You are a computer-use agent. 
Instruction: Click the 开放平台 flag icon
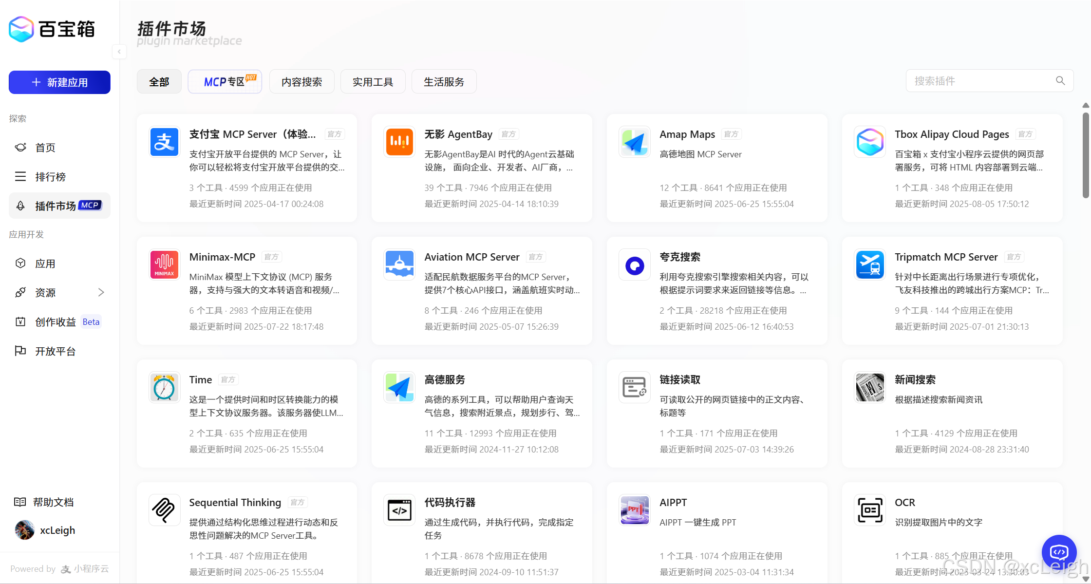(20, 351)
